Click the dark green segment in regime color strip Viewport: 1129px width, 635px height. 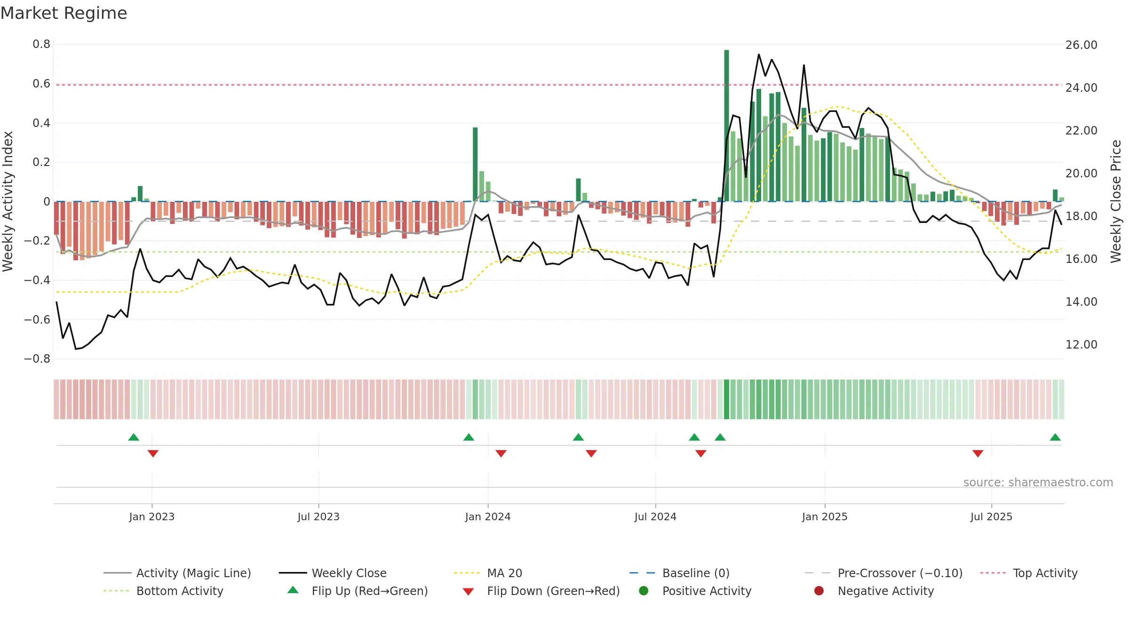pyautogui.click(x=726, y=399)
